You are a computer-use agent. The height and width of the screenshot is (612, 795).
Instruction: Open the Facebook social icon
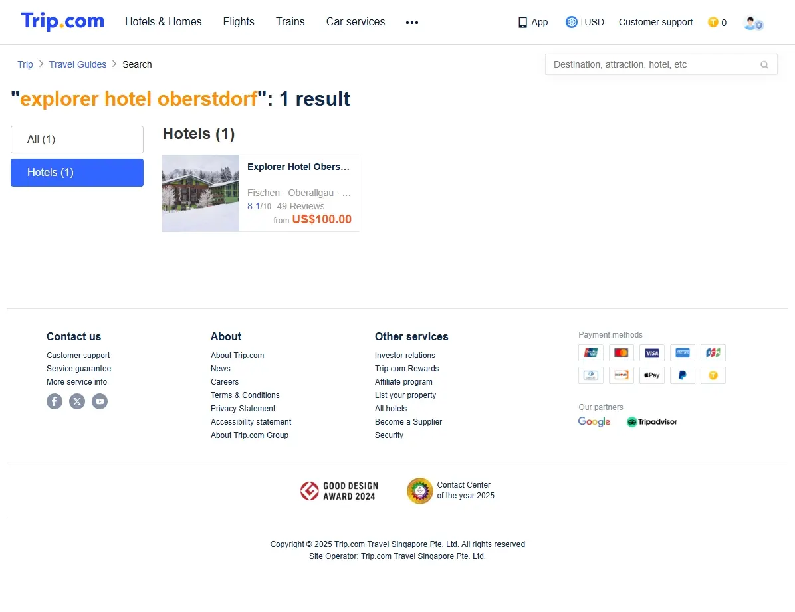[x=55, y=401]
